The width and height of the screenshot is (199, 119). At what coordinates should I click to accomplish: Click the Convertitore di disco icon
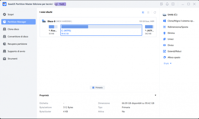coord(5,36)
